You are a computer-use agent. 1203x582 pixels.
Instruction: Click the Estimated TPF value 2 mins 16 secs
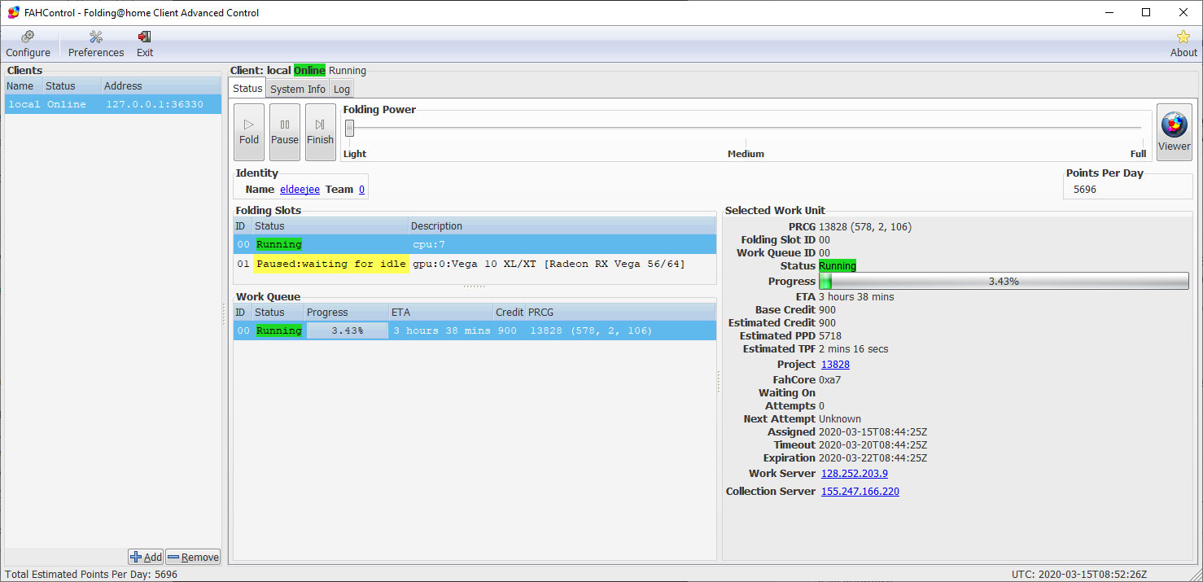point(854,349)
